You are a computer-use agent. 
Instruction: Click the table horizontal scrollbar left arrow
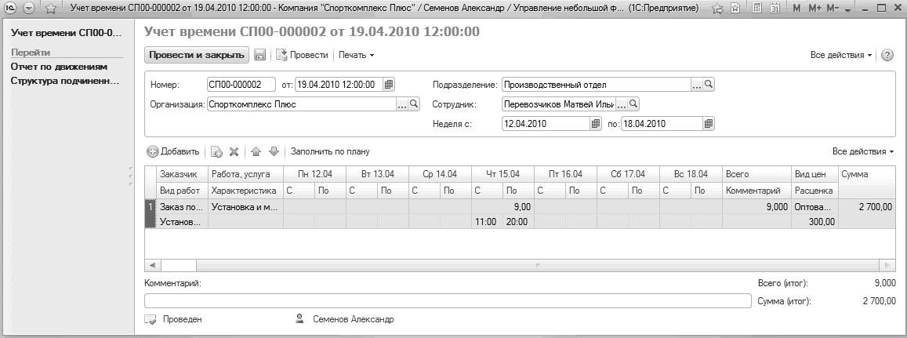pos(152,265)
